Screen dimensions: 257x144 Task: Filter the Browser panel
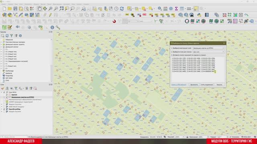coord(12,36)
